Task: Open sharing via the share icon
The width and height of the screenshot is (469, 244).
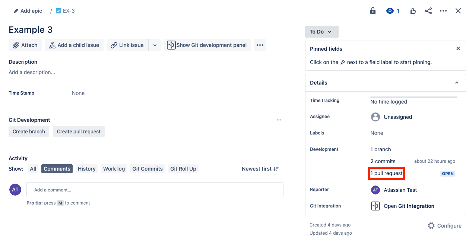Action: point(428,11)
